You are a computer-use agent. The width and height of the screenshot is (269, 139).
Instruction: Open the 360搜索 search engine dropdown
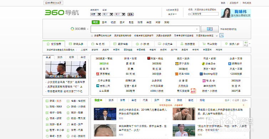click(x=88, y=29)
